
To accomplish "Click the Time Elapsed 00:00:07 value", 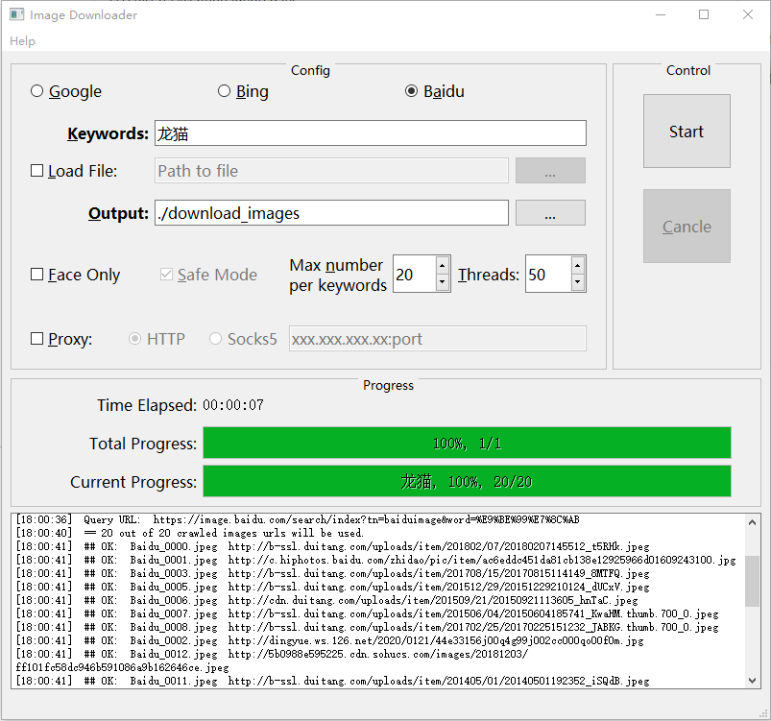I will (x=233, y=405).
